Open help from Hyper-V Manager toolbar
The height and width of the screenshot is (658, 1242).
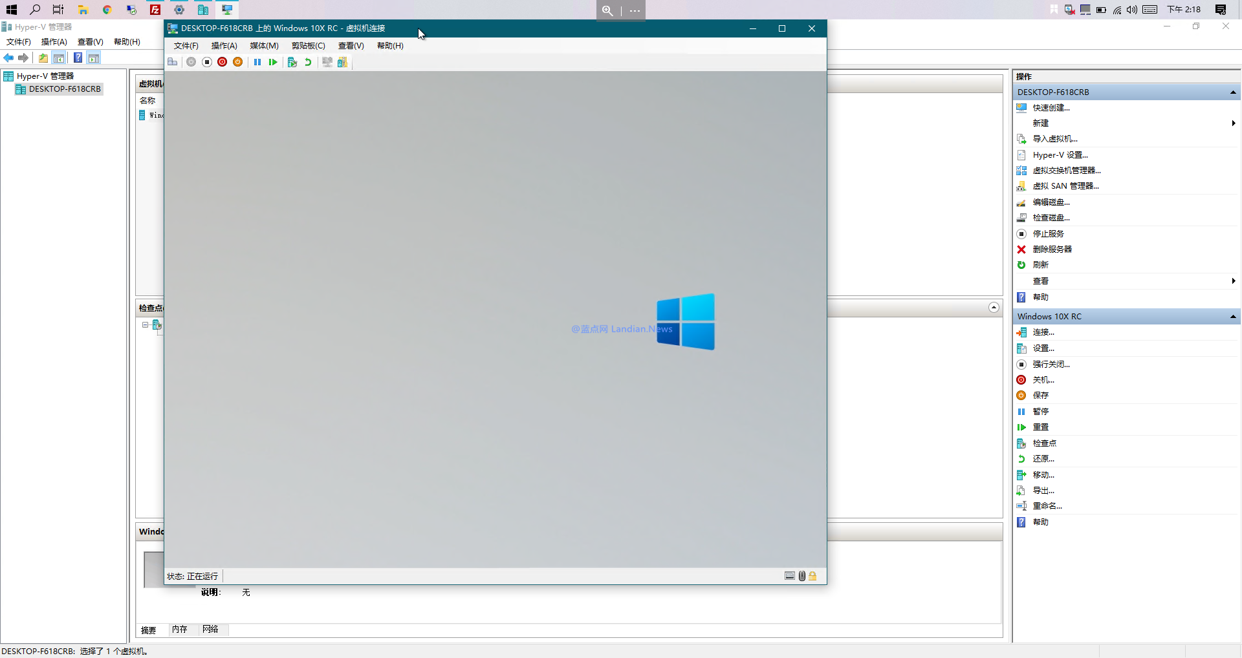pos(78,58)
